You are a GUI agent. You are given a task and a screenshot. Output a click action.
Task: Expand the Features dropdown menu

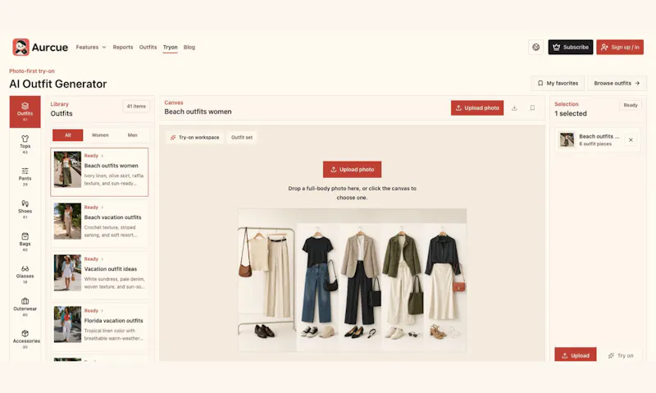[x=91, y=48]
